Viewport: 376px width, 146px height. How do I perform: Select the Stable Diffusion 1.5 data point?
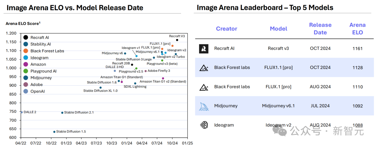[54, 132]
